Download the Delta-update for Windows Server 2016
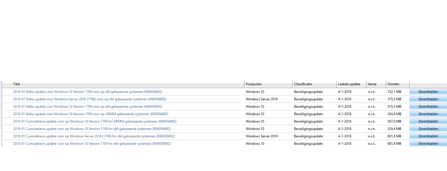 [x=428, y=99]
